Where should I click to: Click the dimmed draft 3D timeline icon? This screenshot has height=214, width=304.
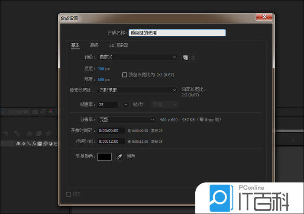tap(17, 133)
